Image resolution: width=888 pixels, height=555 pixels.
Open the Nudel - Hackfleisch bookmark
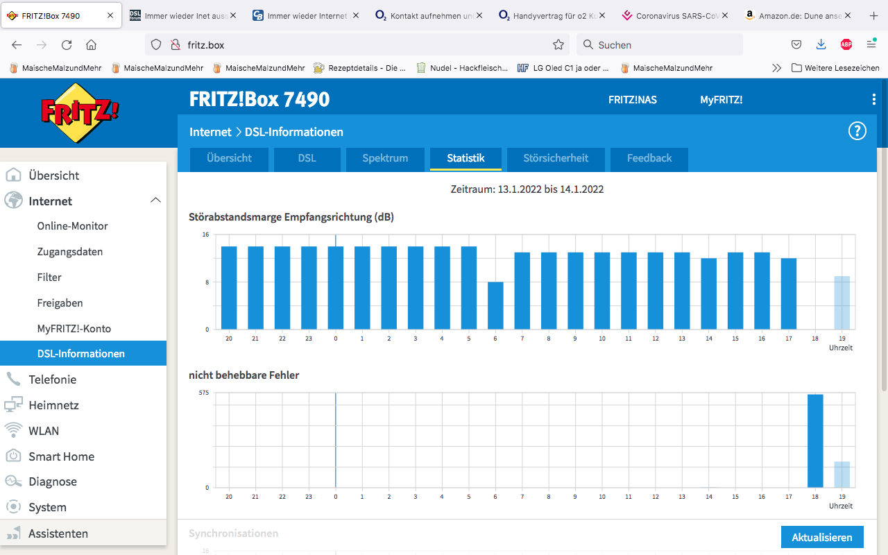(x=462, y=68)
